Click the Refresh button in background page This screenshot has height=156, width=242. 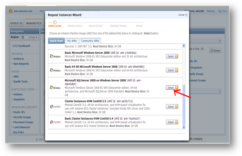(215, 50)
